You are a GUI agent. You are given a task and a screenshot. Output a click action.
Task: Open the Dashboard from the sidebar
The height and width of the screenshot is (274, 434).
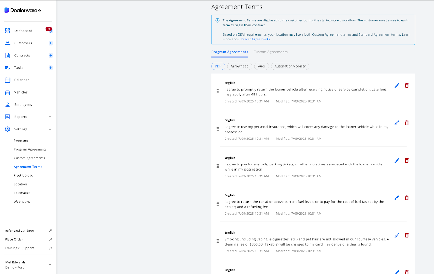23,31
